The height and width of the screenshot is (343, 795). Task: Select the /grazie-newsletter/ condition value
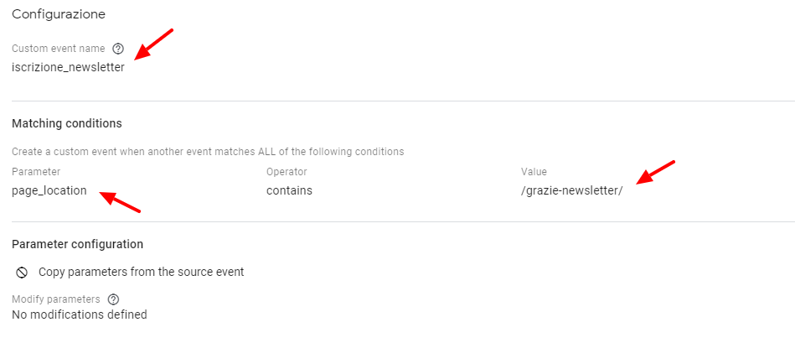click(x=571, y=191)
